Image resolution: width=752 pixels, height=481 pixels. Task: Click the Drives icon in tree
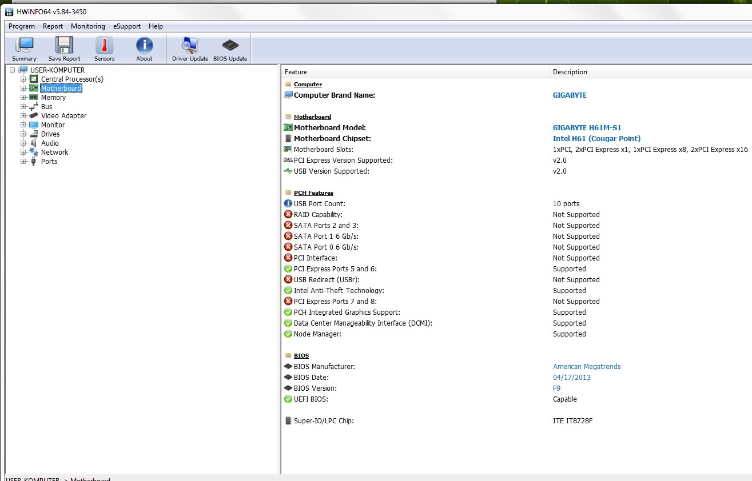click(x=34, y=134)
